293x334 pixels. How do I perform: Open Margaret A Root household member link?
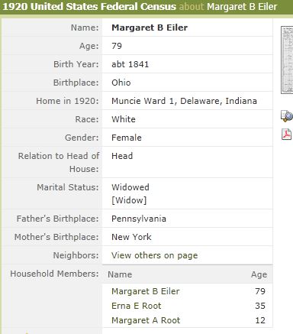tap(146, 320)
